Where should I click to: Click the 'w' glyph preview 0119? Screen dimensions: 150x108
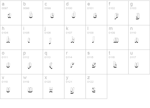click(30, 90)
